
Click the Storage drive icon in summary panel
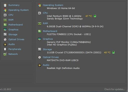pyautogui.click(x=39, y=49)
